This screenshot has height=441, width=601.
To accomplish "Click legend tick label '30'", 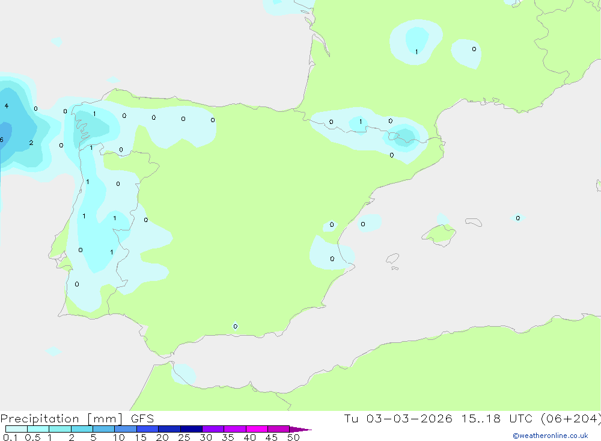I will [x=206, y=437].
